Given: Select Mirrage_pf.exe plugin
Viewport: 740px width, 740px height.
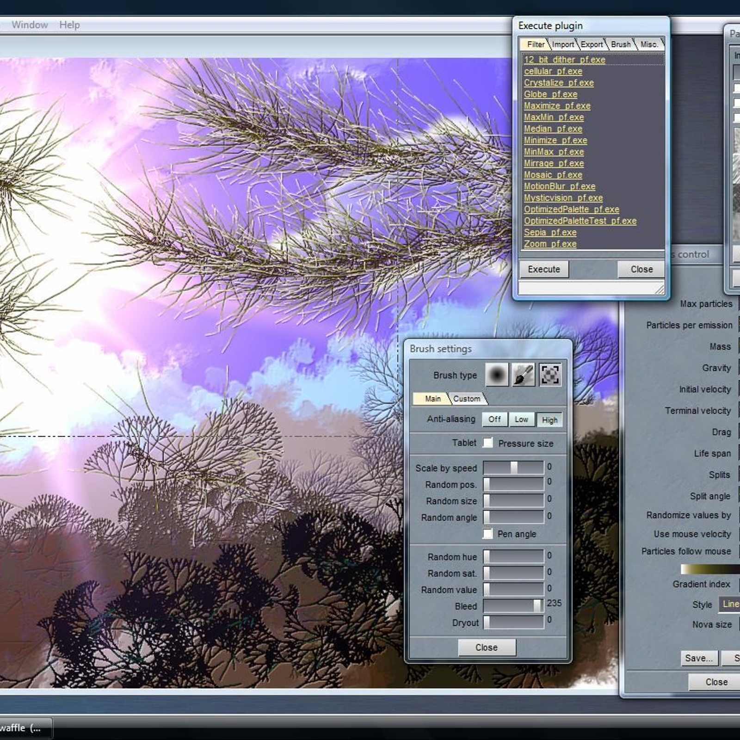Looking at the screenshot, I should pos(554,163).
